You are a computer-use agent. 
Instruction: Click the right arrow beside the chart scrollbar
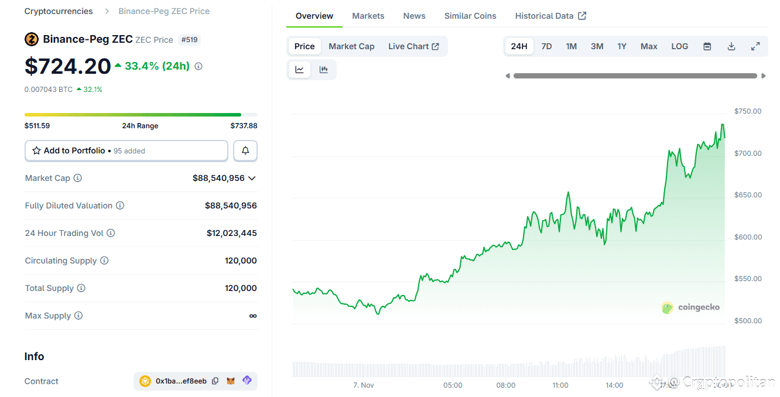[x=764, y=76]
